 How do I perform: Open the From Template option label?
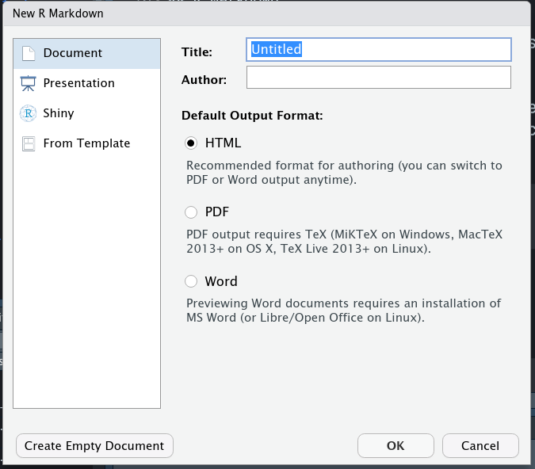(86, 143)
